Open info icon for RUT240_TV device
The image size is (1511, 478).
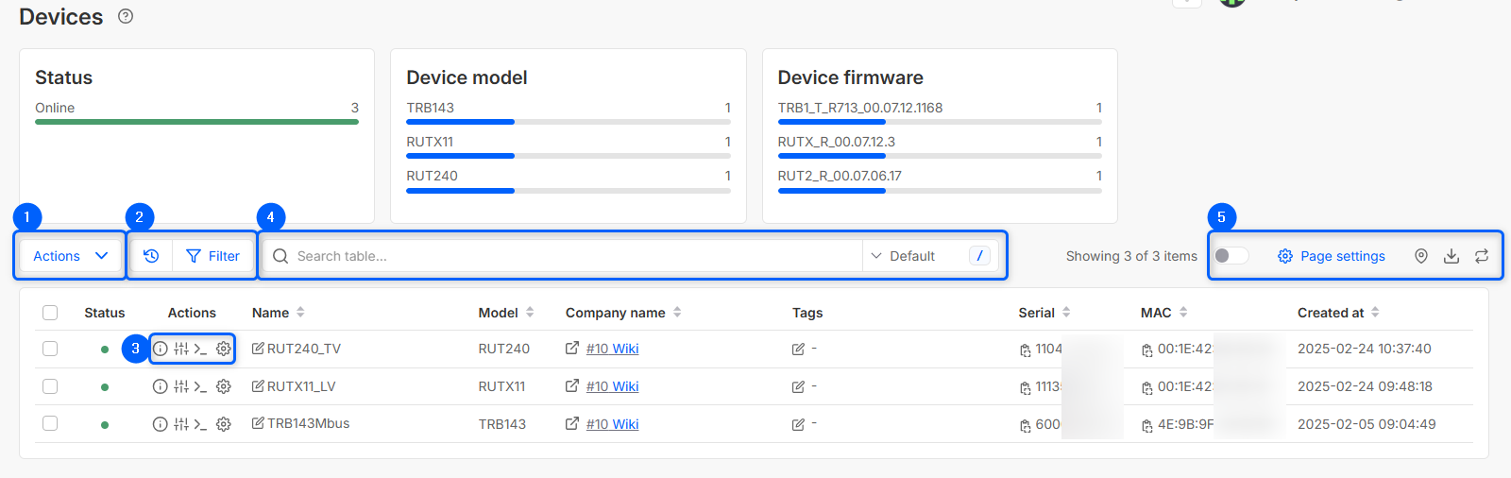[x=161, y=349]
